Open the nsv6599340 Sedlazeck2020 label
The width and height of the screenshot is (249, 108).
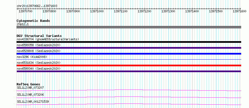tap(39, 69)
